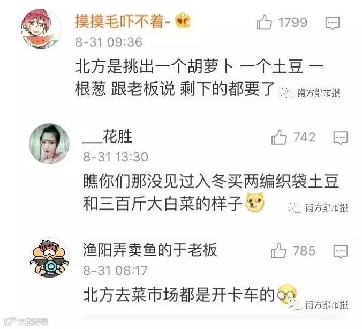Click the 742 like count

[x=304, y=137]
